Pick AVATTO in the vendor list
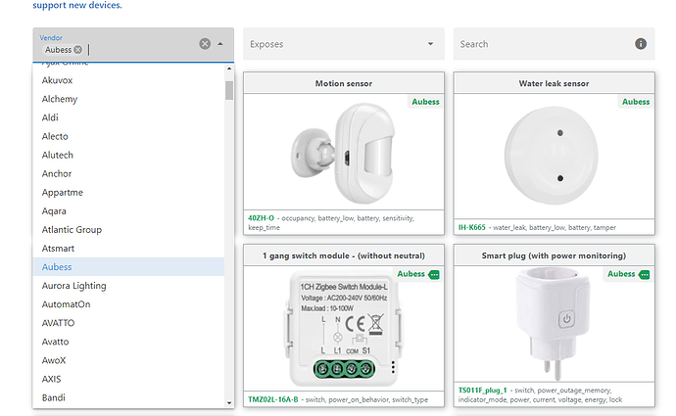The height and width of the screenshot is (416, 676). (x=60, y=323)
